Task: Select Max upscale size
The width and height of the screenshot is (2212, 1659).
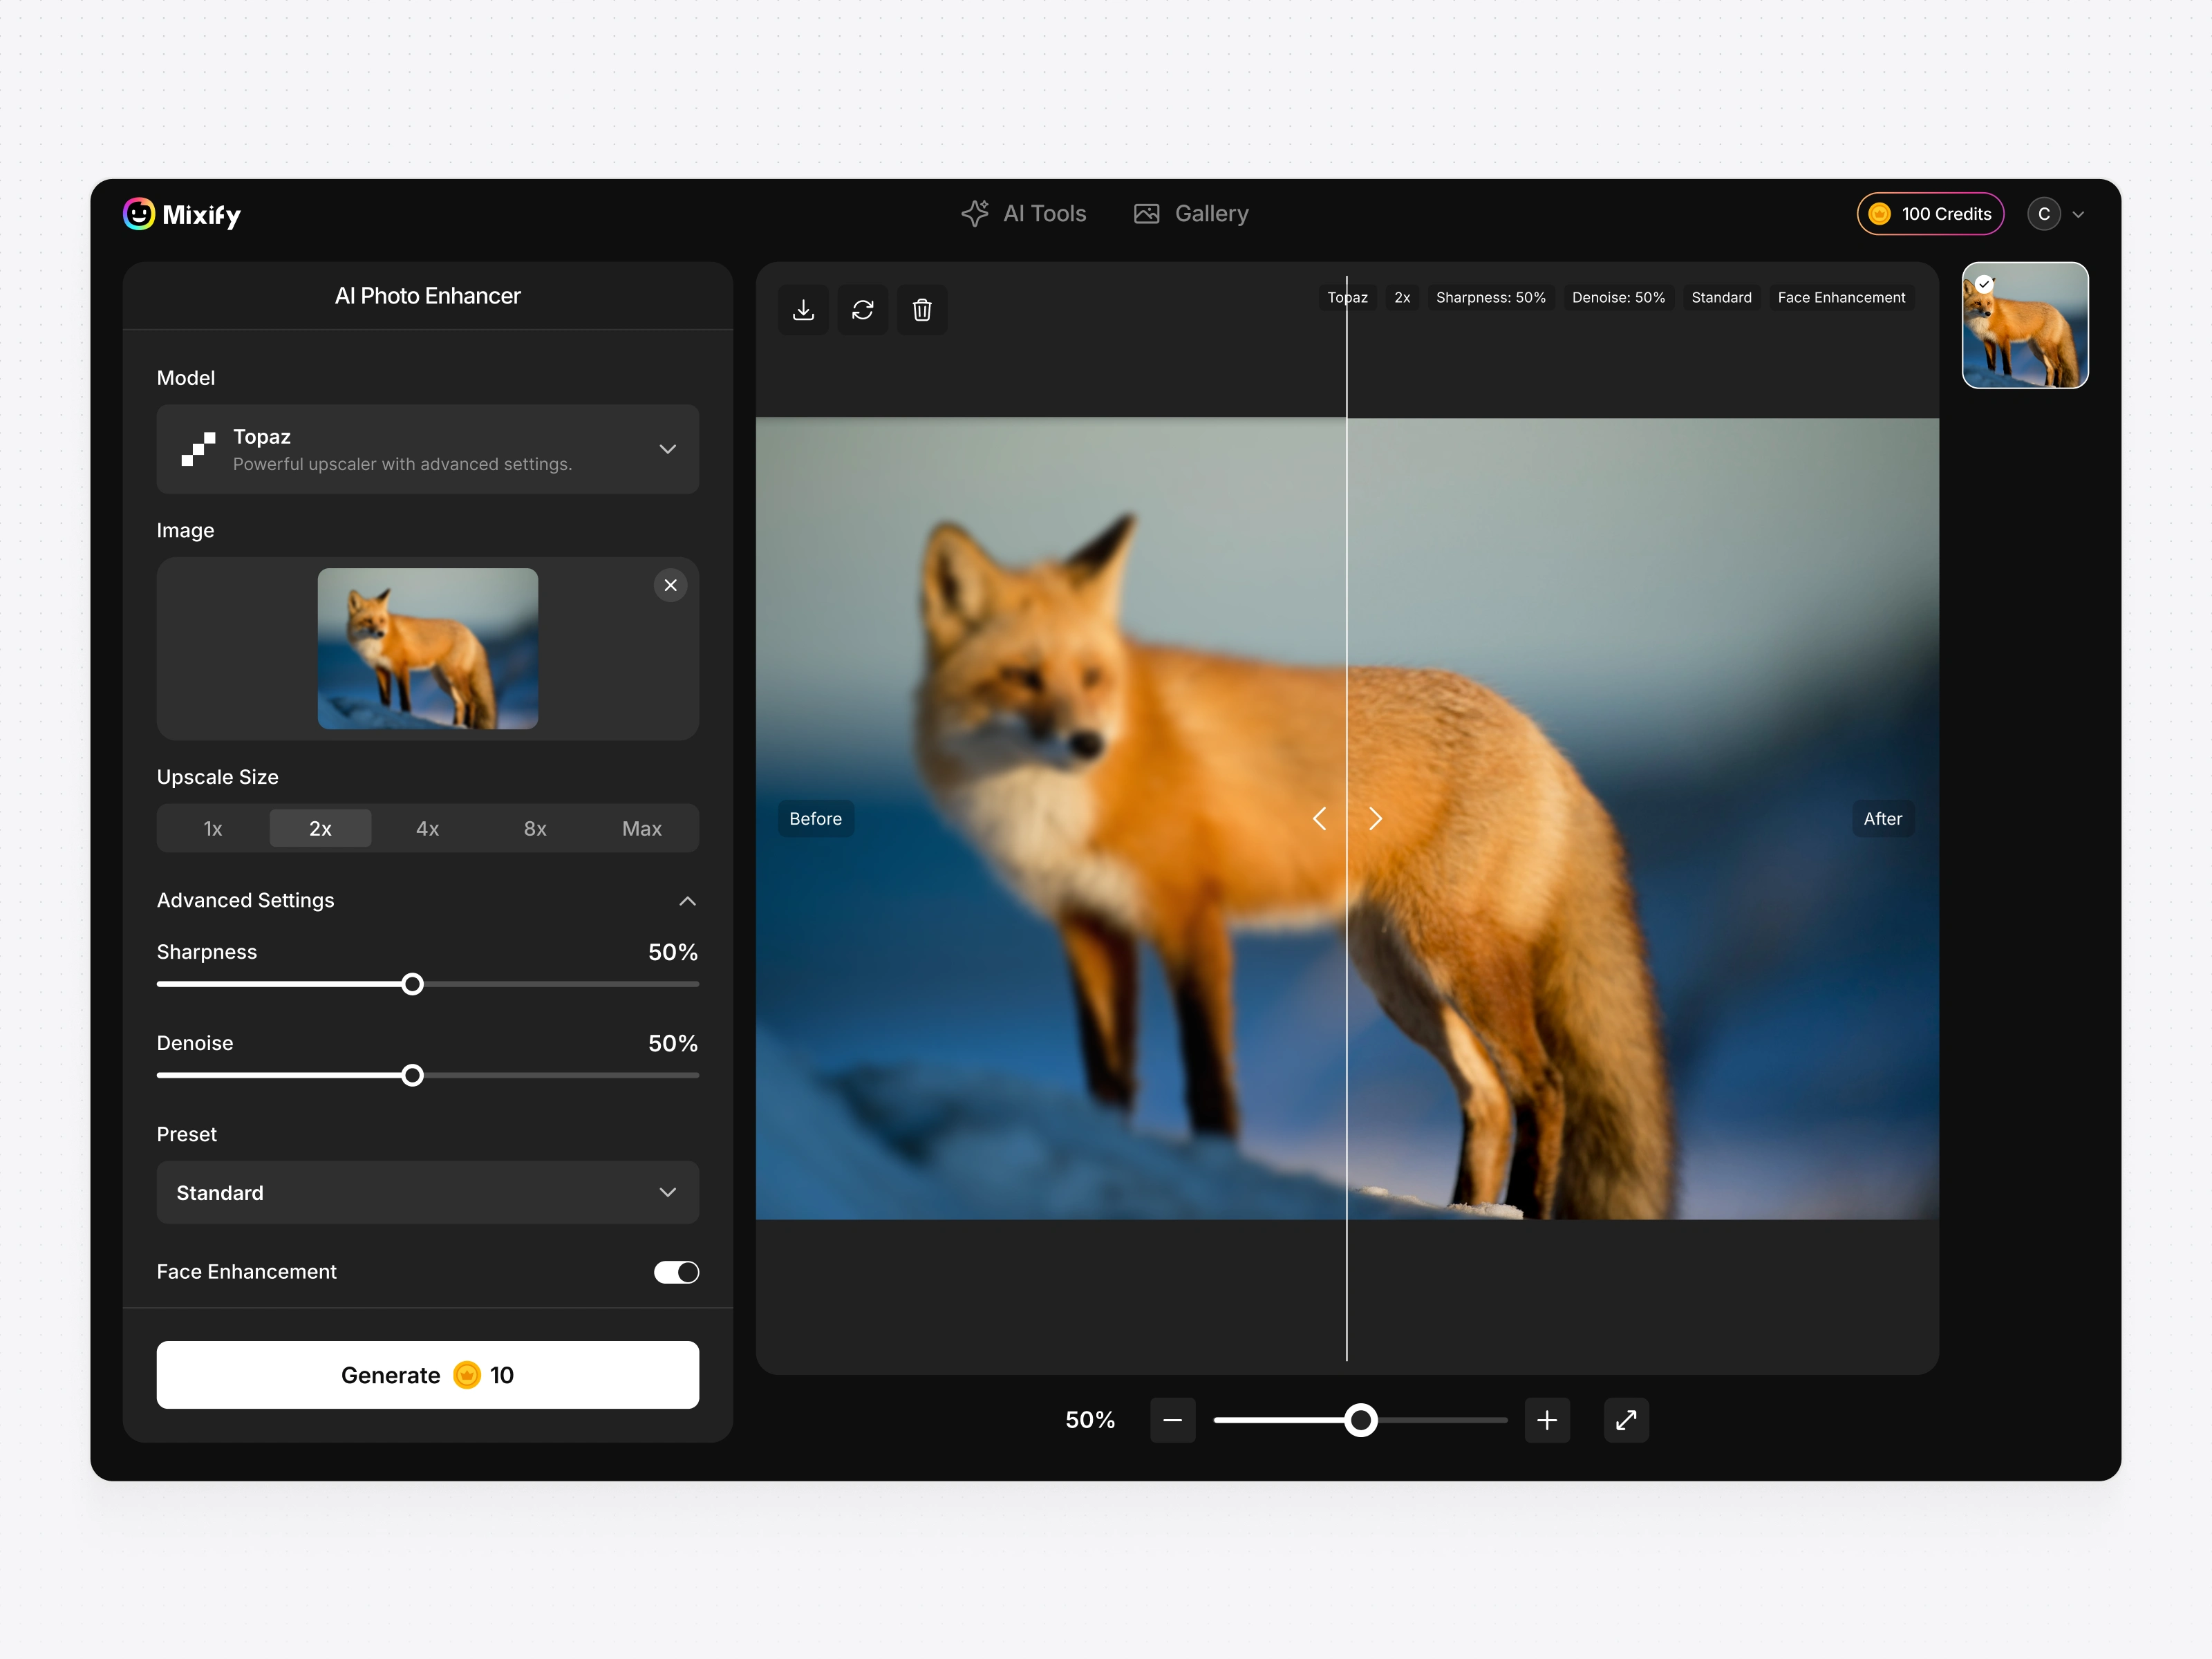Action: tap(641, 829)
